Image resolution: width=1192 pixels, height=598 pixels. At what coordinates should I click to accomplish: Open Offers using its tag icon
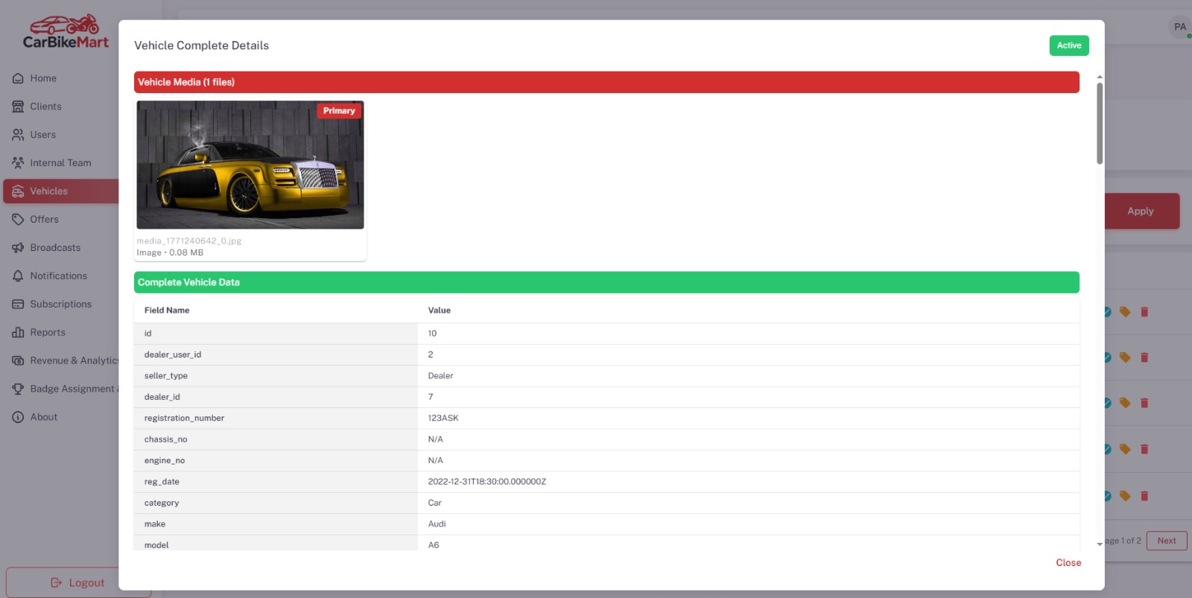18,220
